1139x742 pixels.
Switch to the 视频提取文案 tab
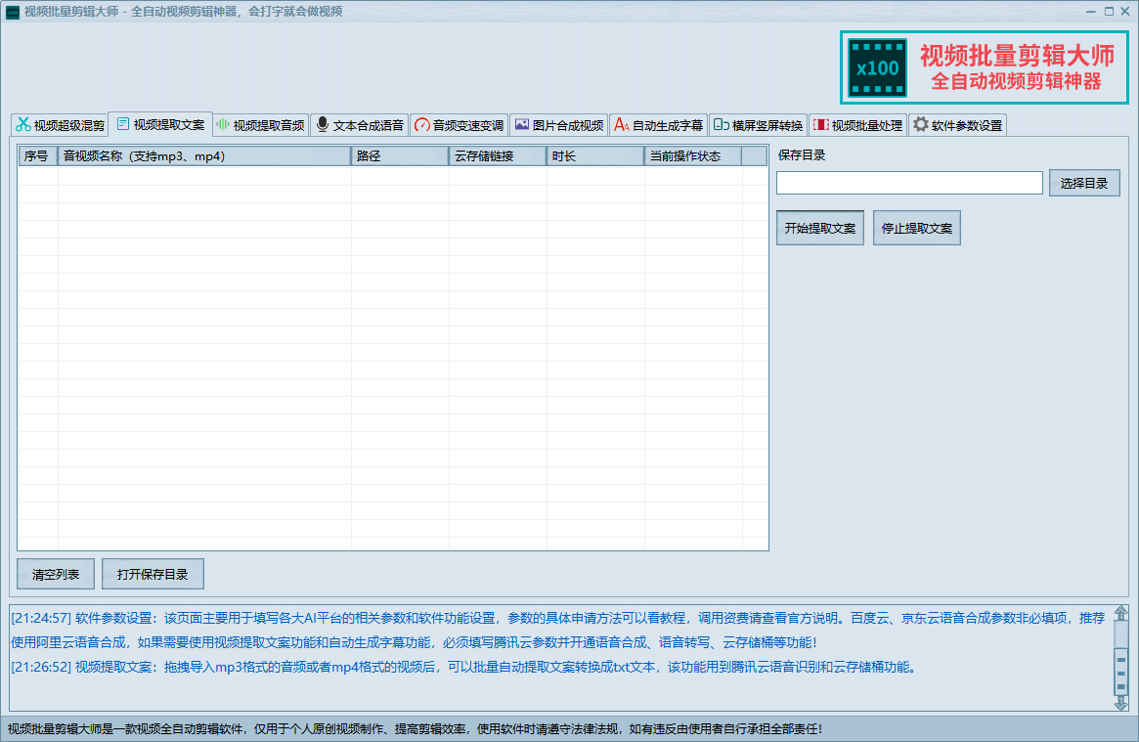coord(160,124)
